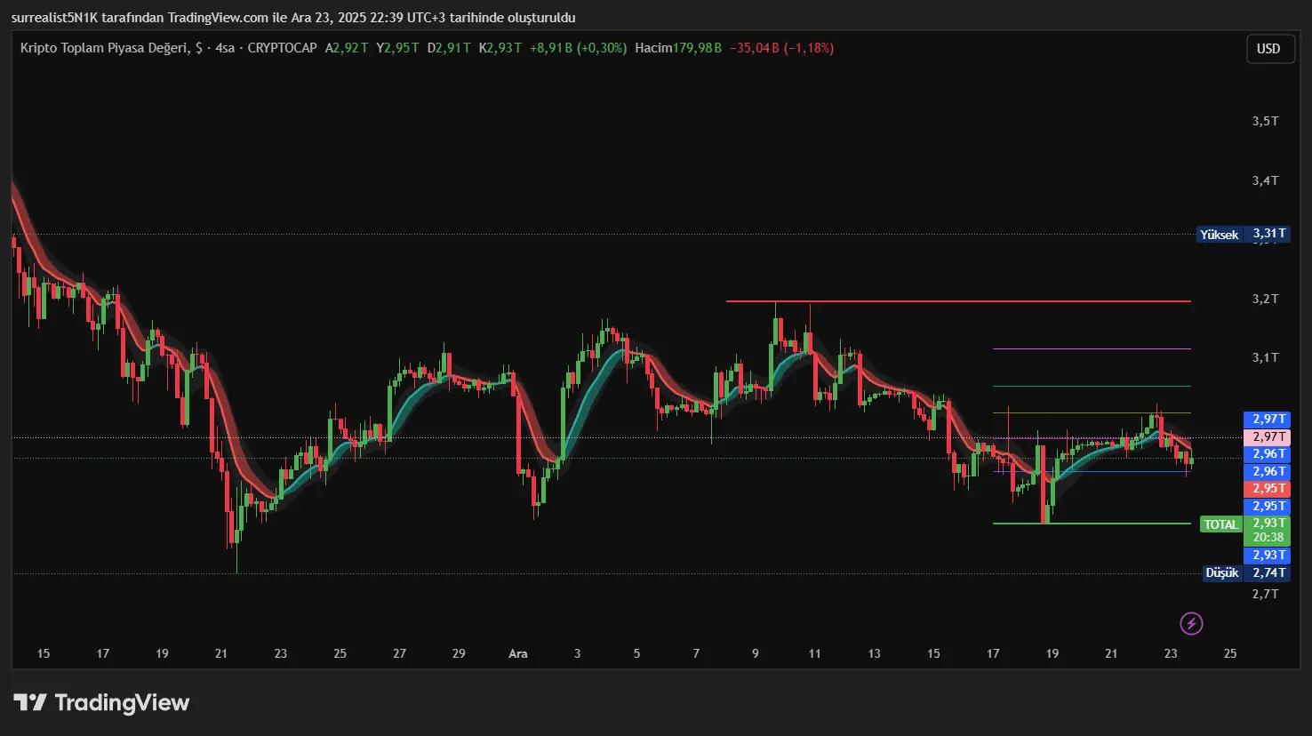The width and height of the screenshot is (1312, 736).
Task: Click the CRYPTOCAP exchange label
Action: pos(282,48)
